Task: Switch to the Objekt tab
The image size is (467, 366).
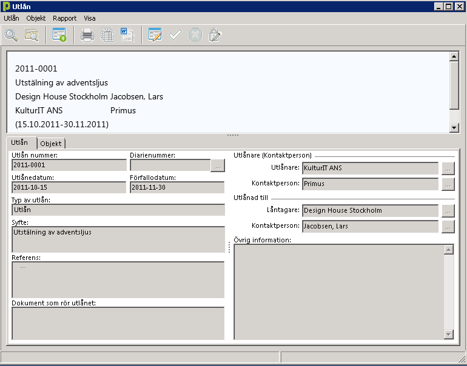Action: point(51,144)
